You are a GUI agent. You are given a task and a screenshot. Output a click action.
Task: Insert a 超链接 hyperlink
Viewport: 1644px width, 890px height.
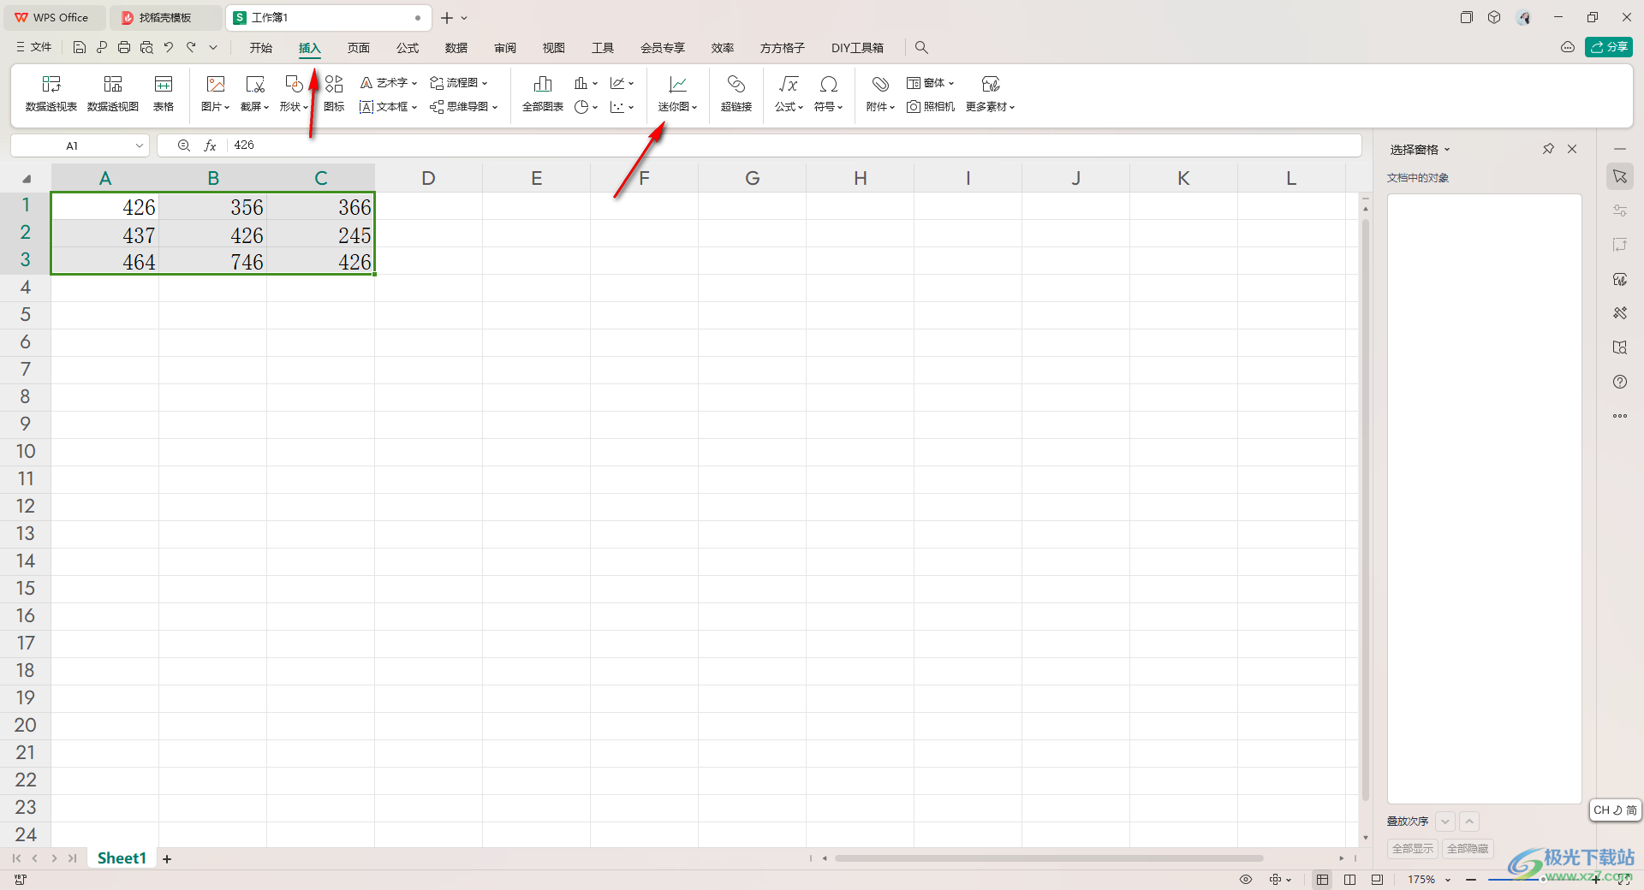(736, 93)
